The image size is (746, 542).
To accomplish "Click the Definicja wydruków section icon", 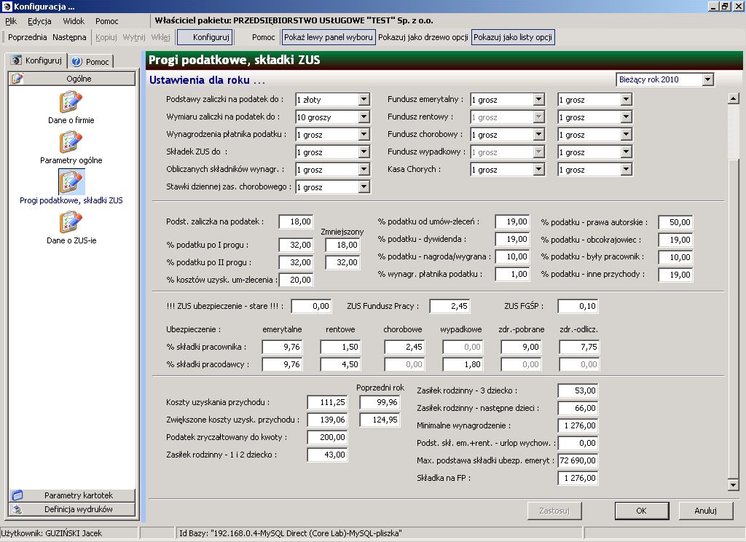I will point(17,509).
